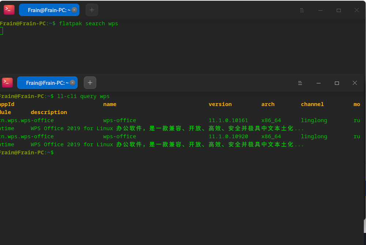
Task: Click version 11.1.0.10920 in the output
Action: point(228,136)
